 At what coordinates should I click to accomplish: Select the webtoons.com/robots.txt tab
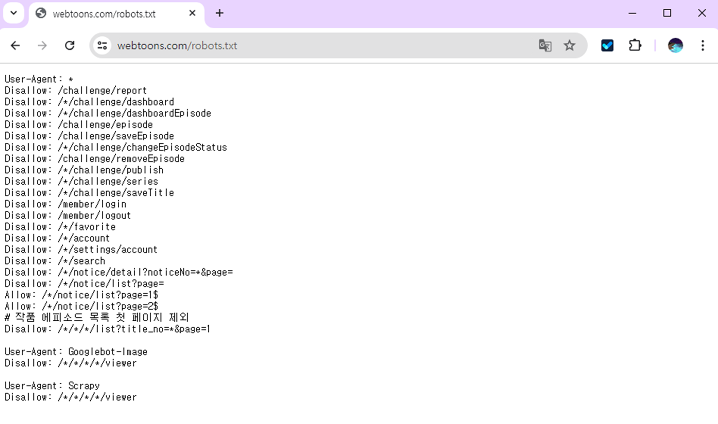pyautogui.click(x=116, y=14)
